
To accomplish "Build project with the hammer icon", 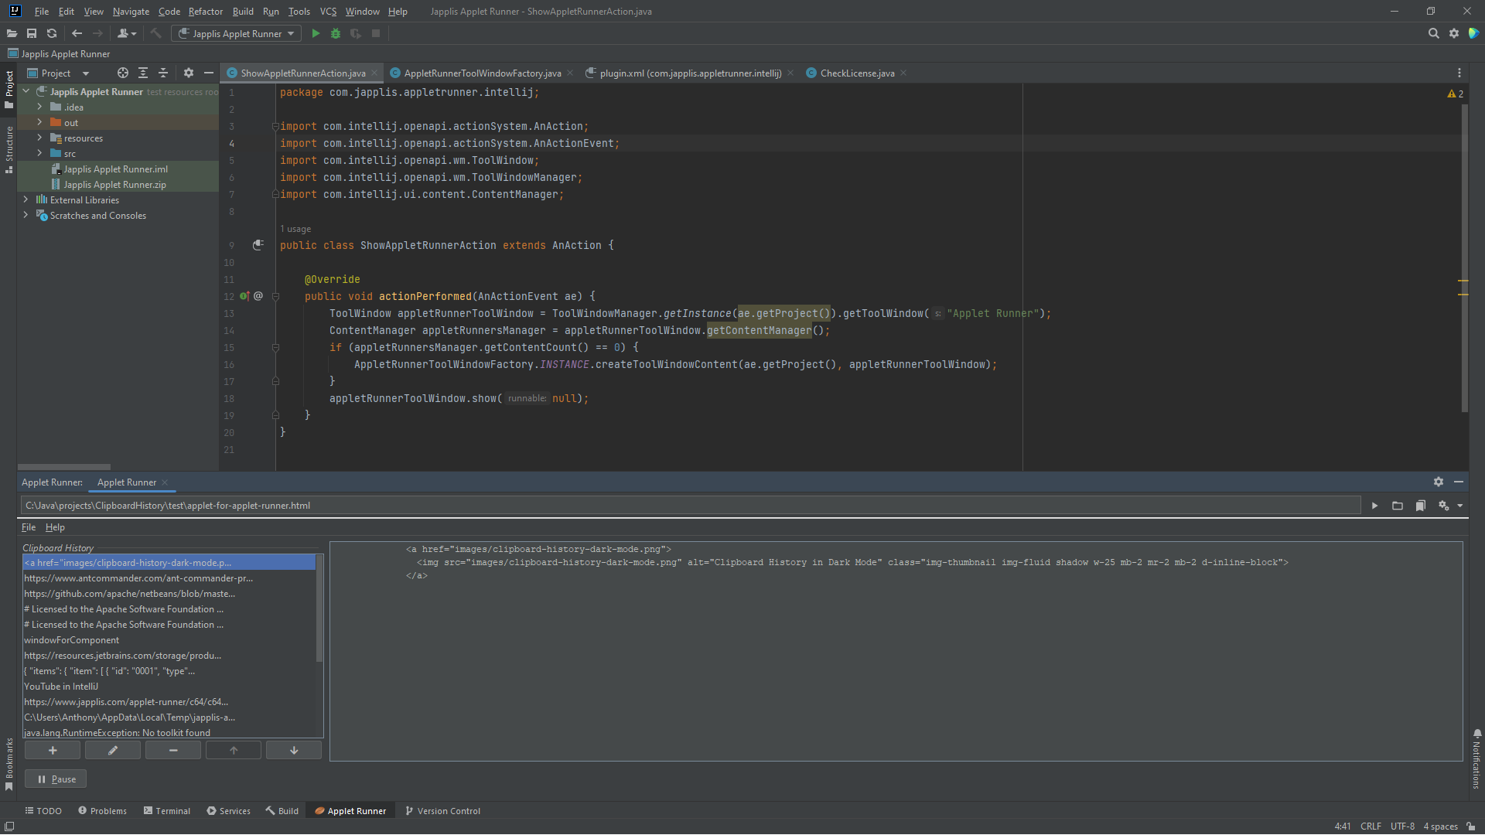I will pyautogui.click(x=155, y=33).
